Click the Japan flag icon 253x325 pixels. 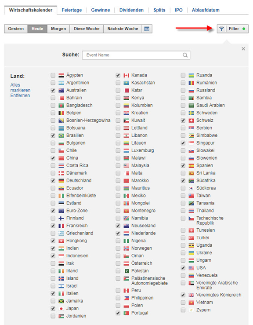pos(61,309)
